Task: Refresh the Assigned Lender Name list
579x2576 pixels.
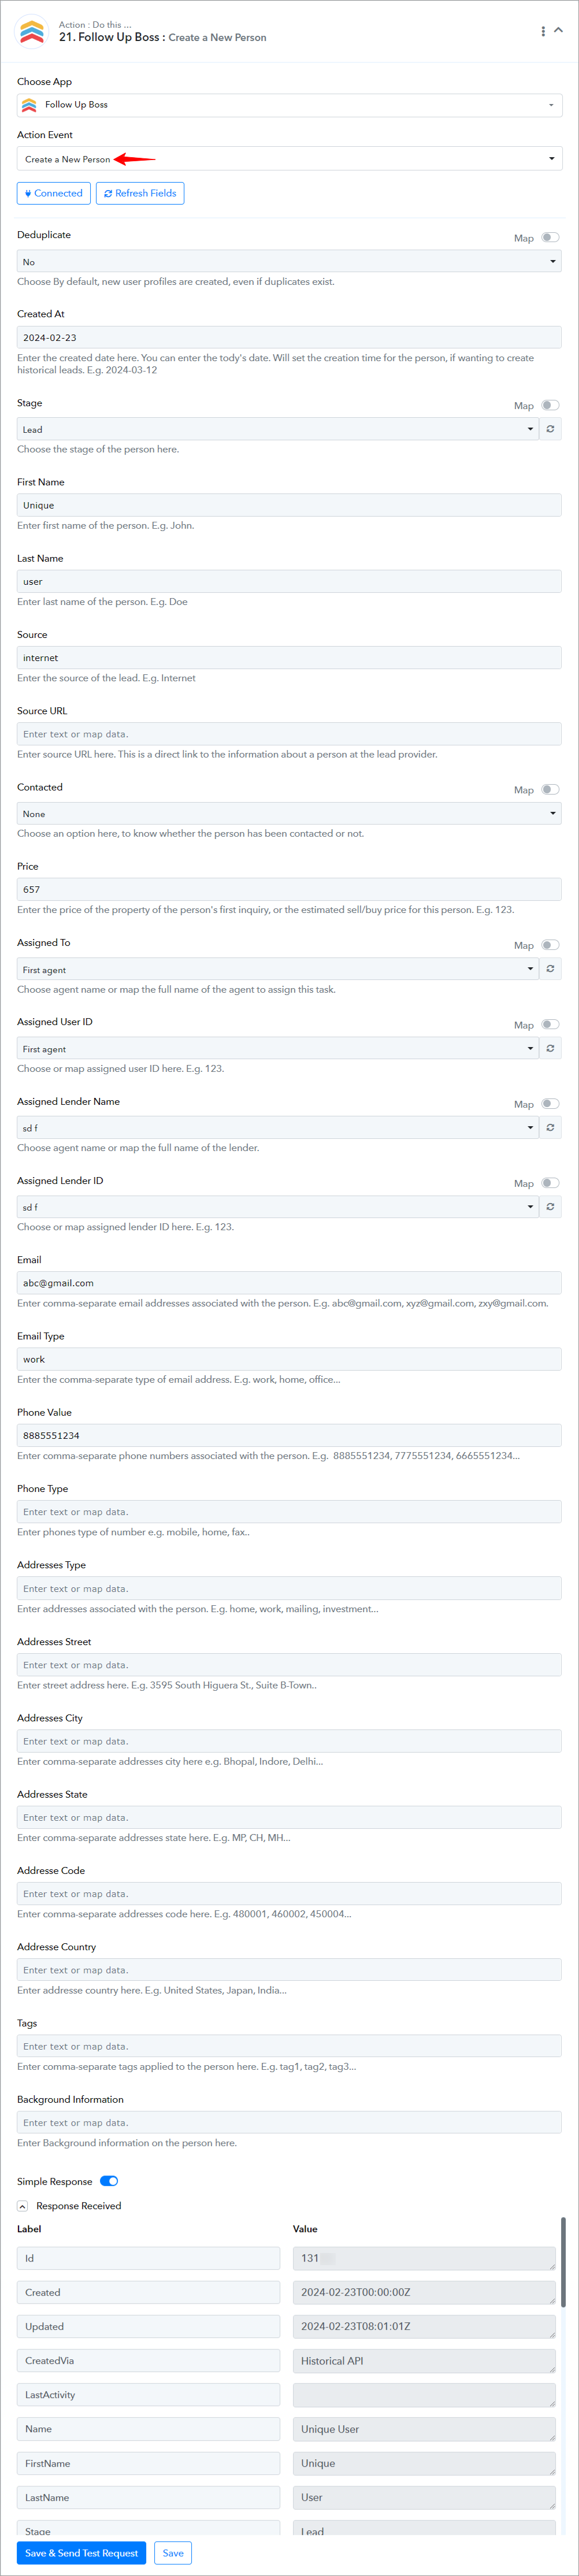Action: (x=550, y=1127)
